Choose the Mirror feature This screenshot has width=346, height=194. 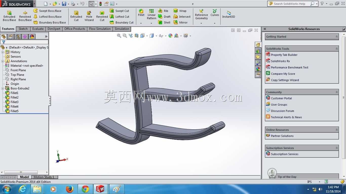click(x=180, y=22)
